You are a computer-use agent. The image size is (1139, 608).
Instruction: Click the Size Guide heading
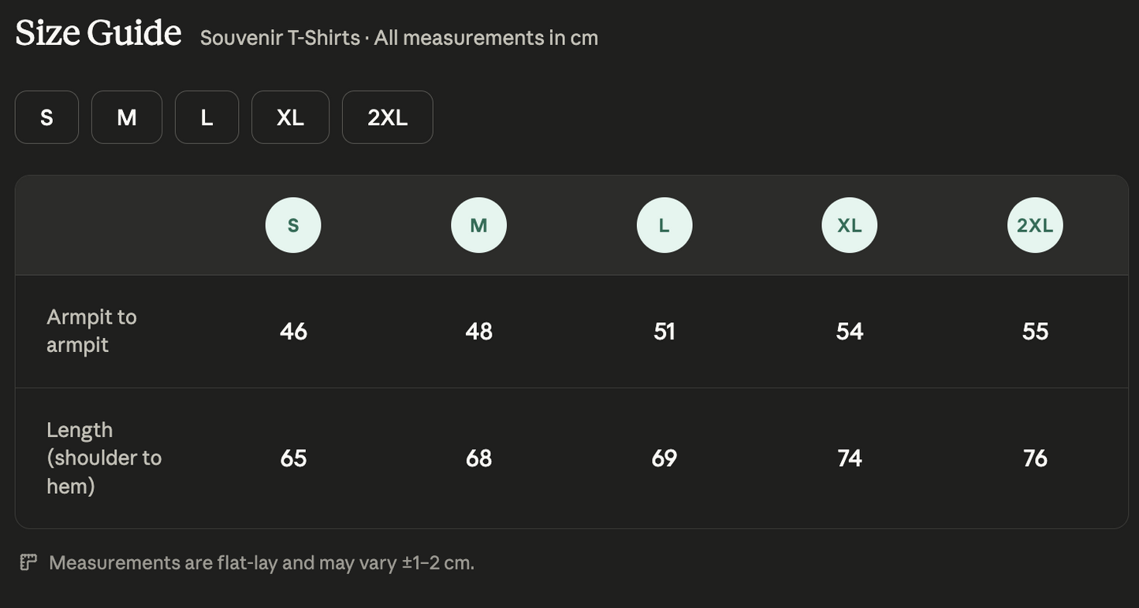99,33
